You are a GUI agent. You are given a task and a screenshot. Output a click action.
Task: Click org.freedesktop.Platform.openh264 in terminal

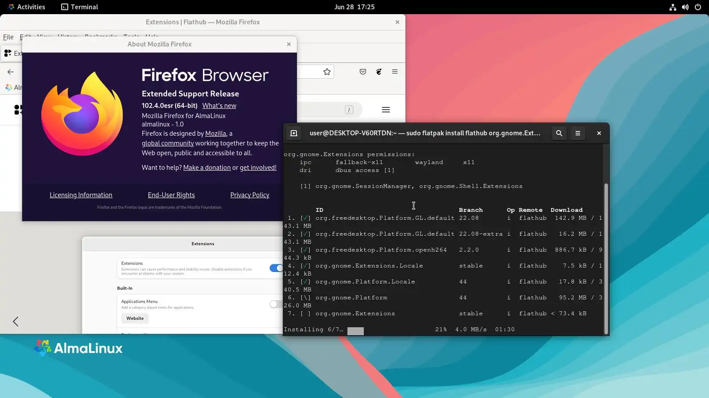click(x=381, y=250)
